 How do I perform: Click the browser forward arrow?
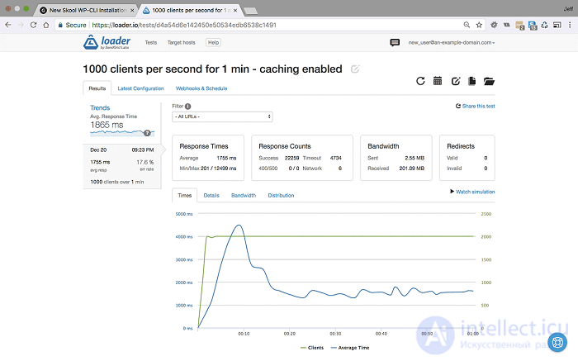click(x=21, y=25)
